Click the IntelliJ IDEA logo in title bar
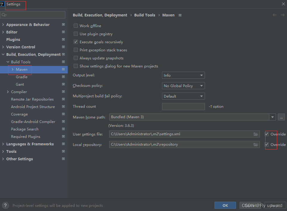 pos(2,4)
